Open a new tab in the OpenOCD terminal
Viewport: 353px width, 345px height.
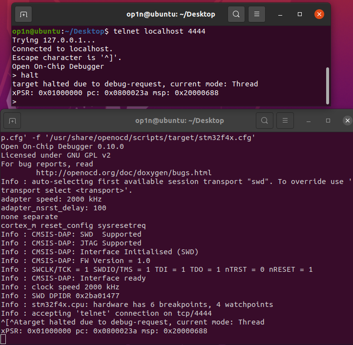tap(12, 121)
